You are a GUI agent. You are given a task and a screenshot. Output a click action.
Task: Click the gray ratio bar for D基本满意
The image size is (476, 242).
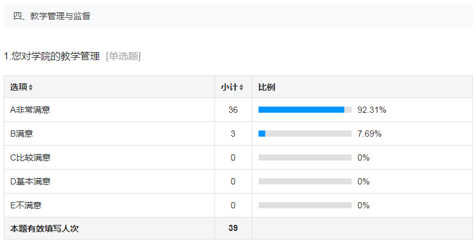tap(305, 181)
